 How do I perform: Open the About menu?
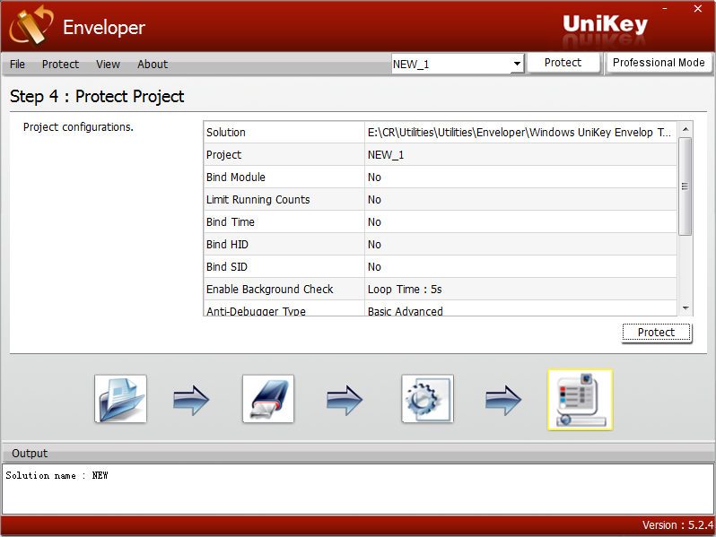[153, 65]
